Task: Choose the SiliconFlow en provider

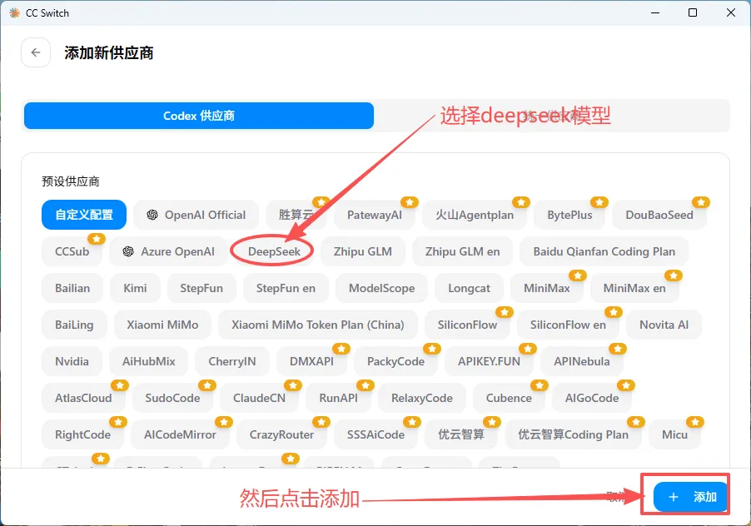Action: (568, 325)
